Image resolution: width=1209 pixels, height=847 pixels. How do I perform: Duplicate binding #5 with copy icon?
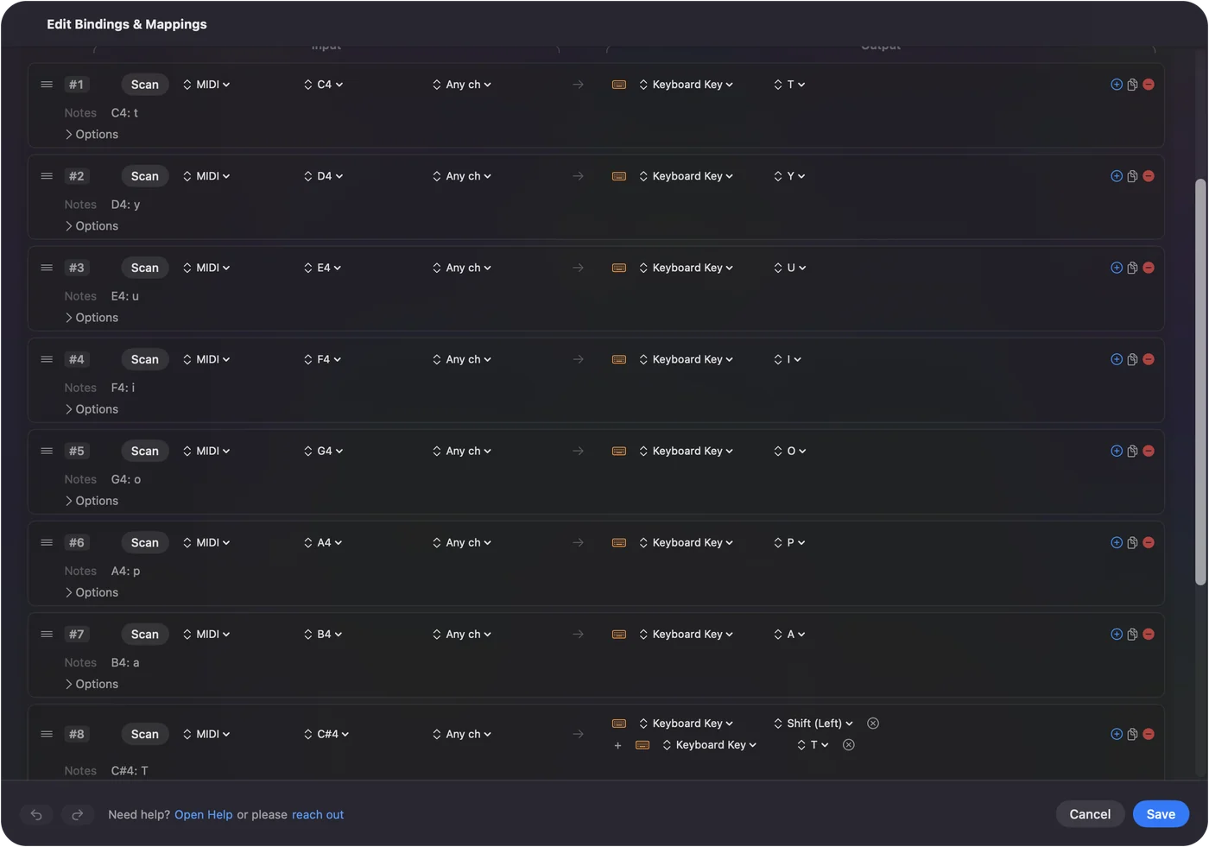[x=1132, y=451]
